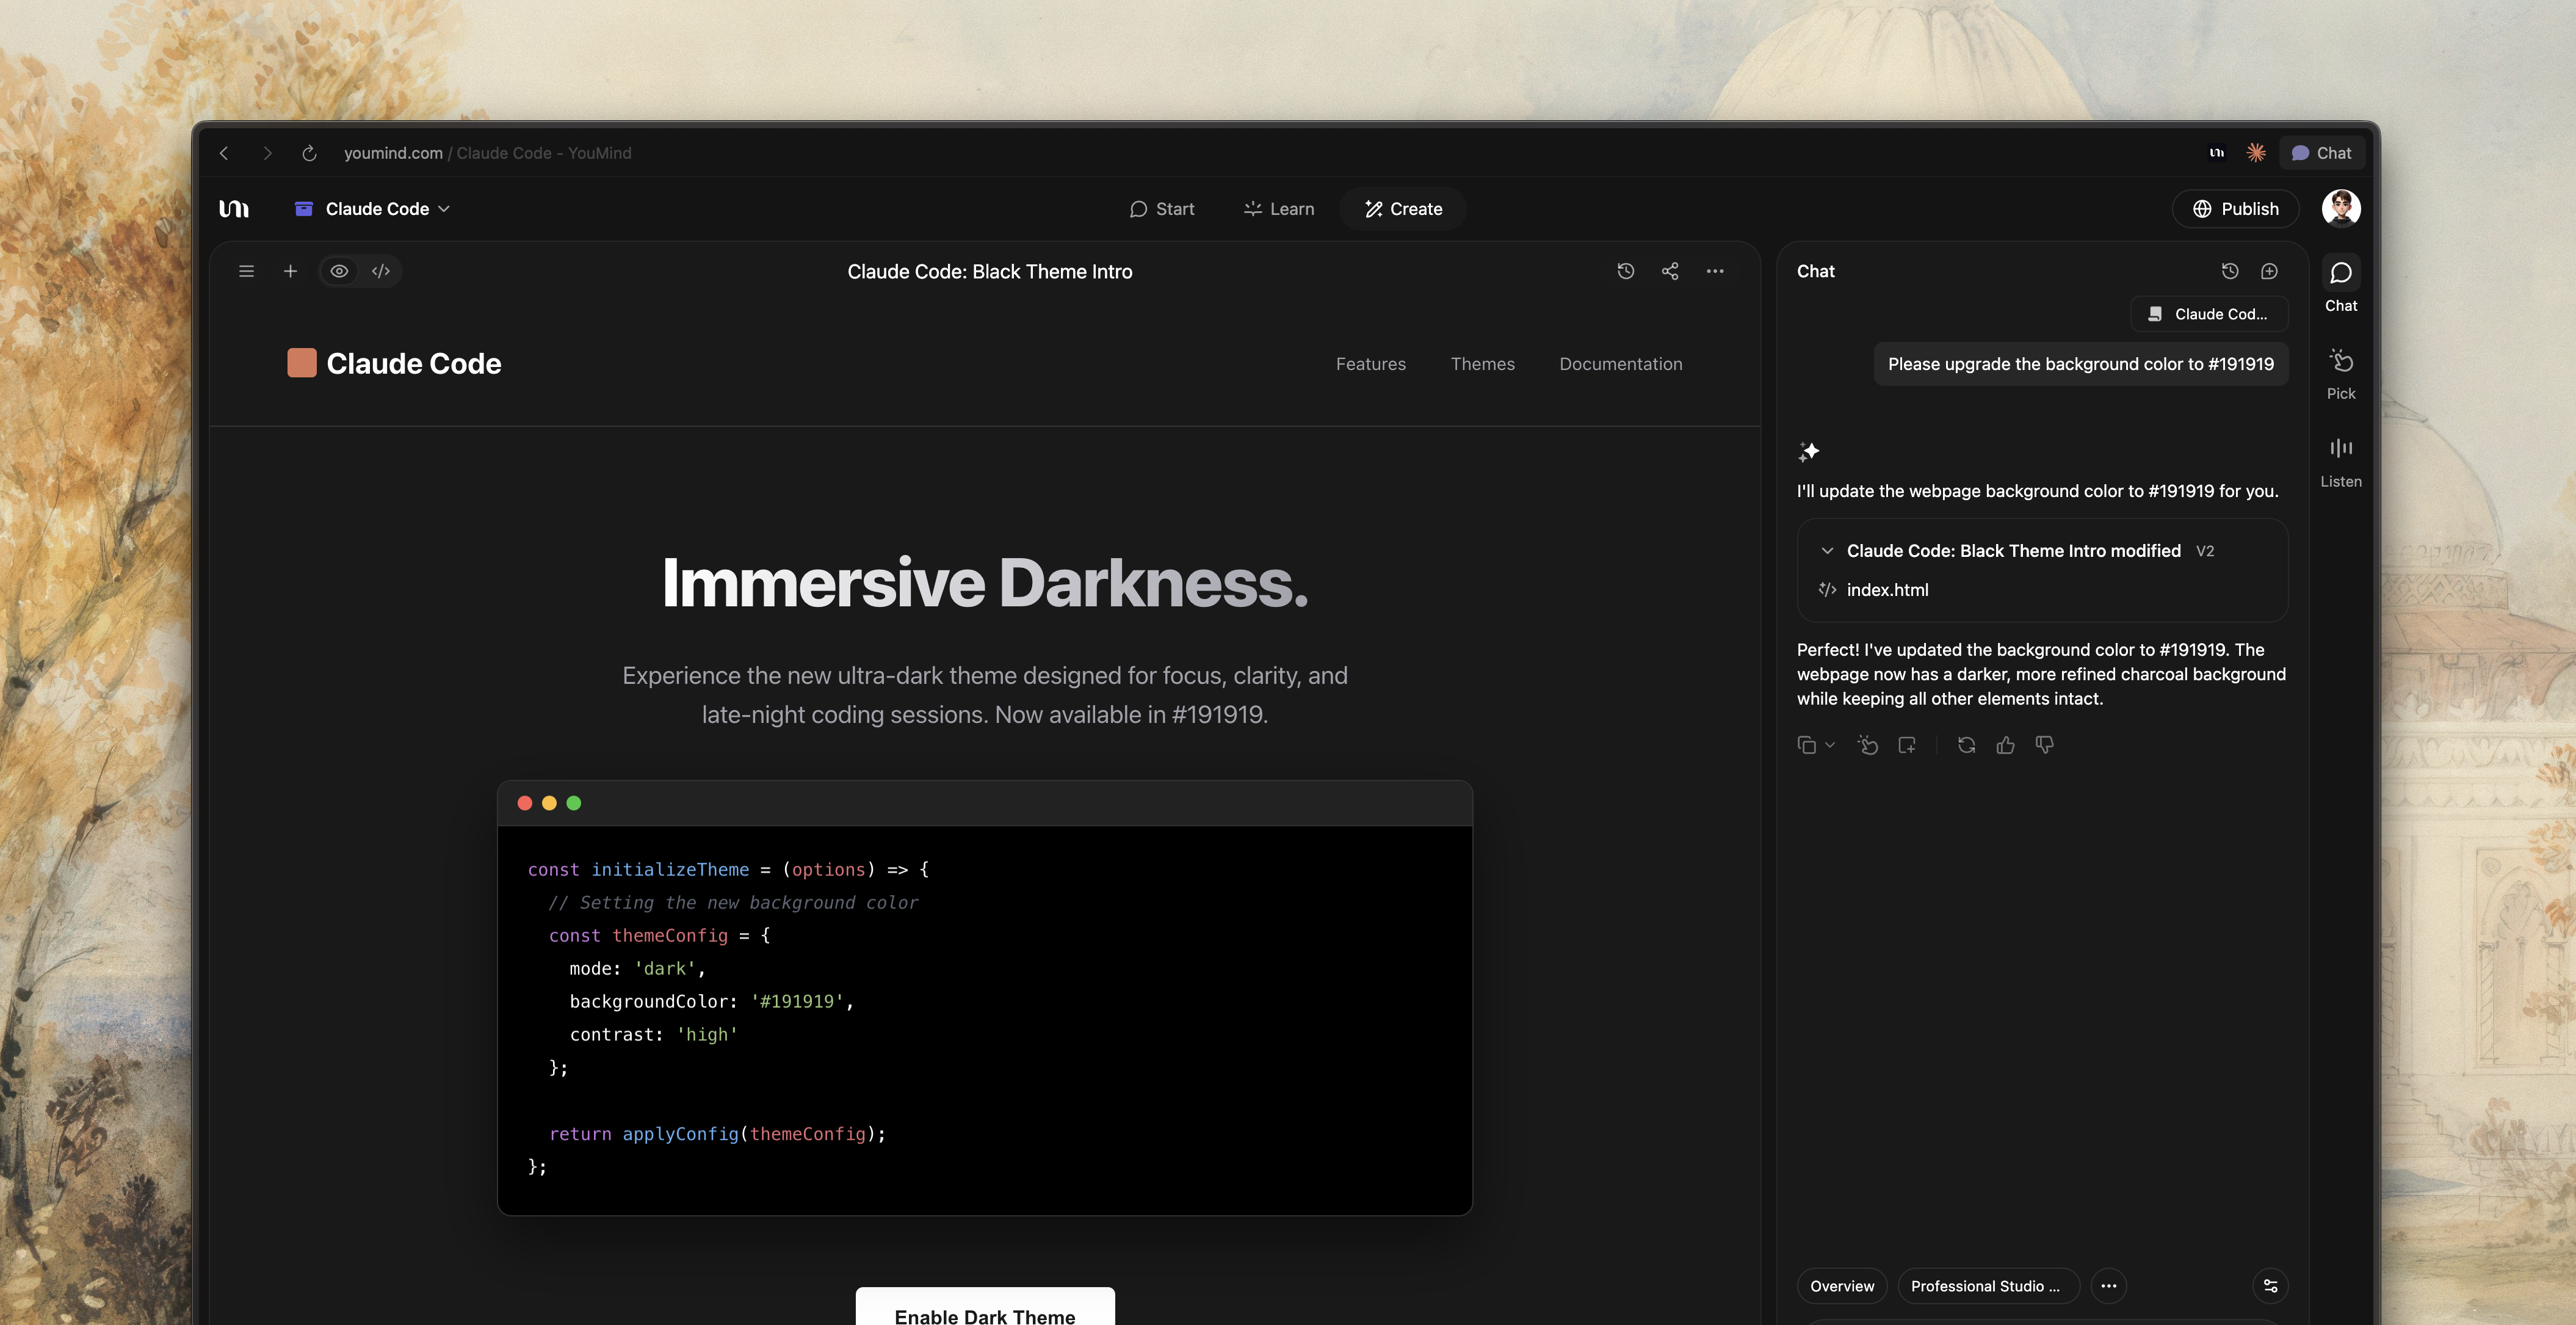The width and height of the screenshot is (2576, 1325).
Task: Click the browser reload icon
Action: tap(309, 153)
